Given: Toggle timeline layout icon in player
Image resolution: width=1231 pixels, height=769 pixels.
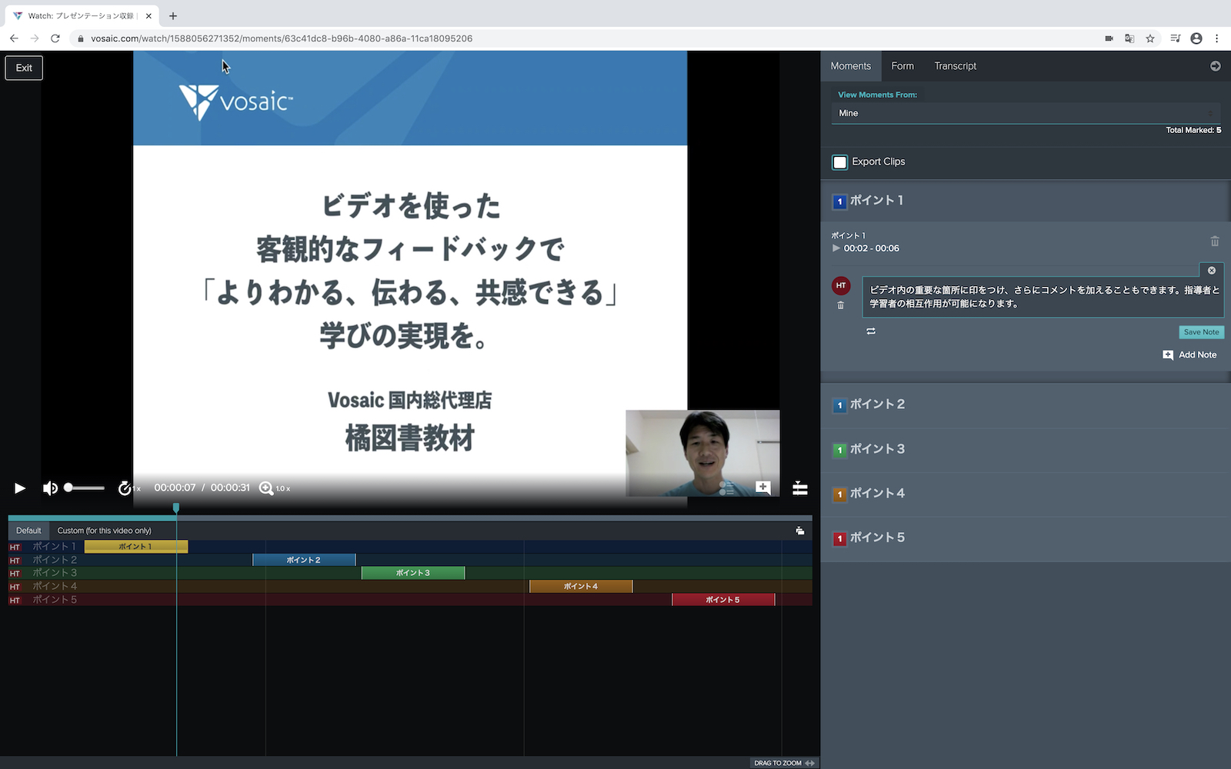Looking at the screenshot, I should pos(800,488).
